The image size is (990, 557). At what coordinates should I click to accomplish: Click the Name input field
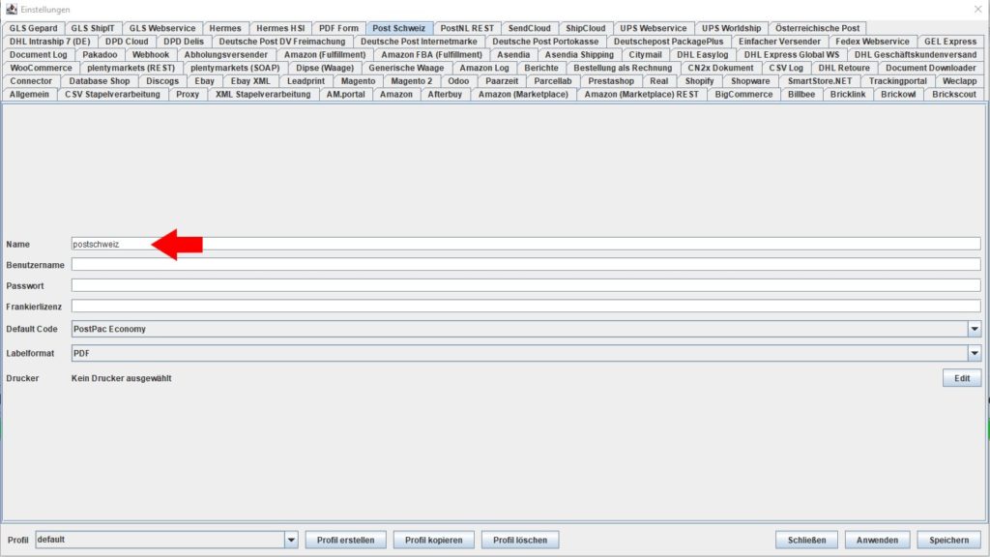(x=526, y=244)
